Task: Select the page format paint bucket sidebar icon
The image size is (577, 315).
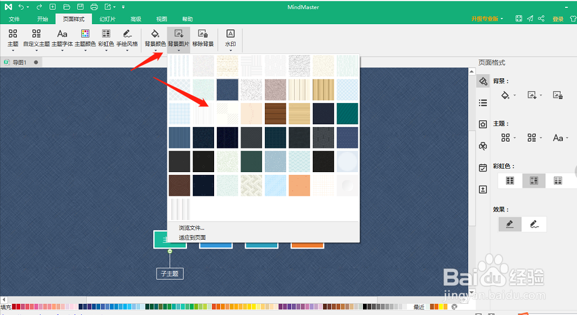Action: tap(483, 81)
